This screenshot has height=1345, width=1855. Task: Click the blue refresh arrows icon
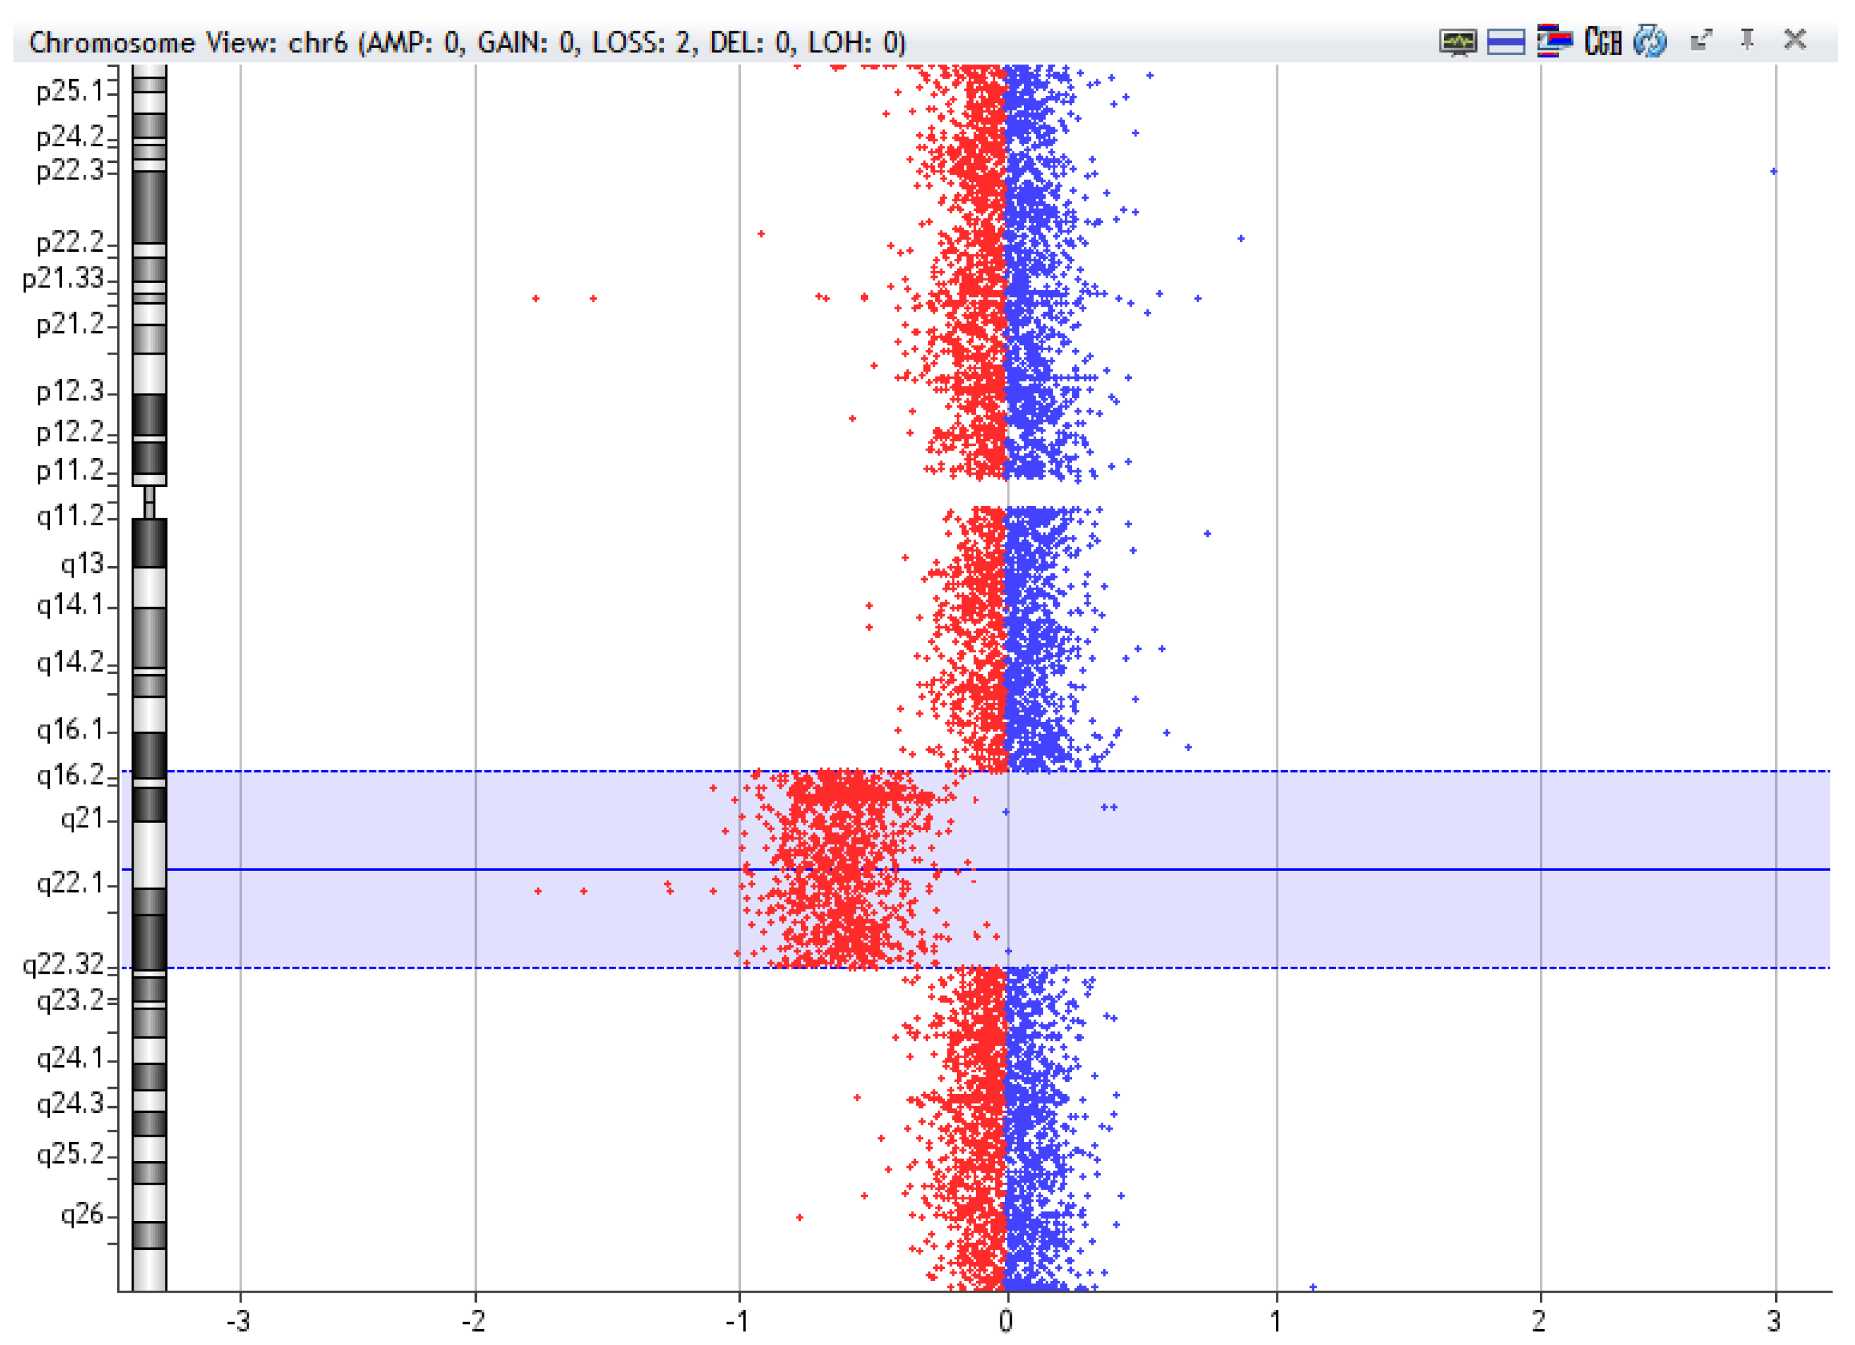pos(1650,41)
